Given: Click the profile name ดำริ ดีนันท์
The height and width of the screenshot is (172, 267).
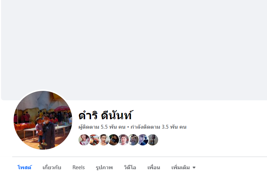Looking at the screenshot, I should coord(105,115).
